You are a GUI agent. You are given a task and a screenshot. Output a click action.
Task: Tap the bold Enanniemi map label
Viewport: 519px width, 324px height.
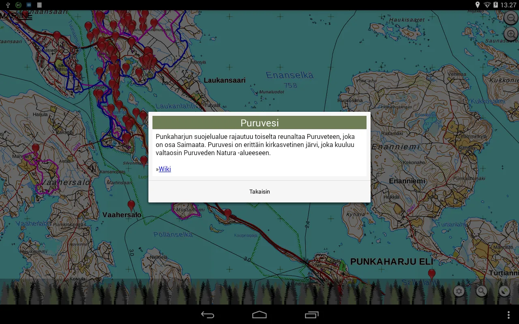pyautogui.click(x=407, y=181)
